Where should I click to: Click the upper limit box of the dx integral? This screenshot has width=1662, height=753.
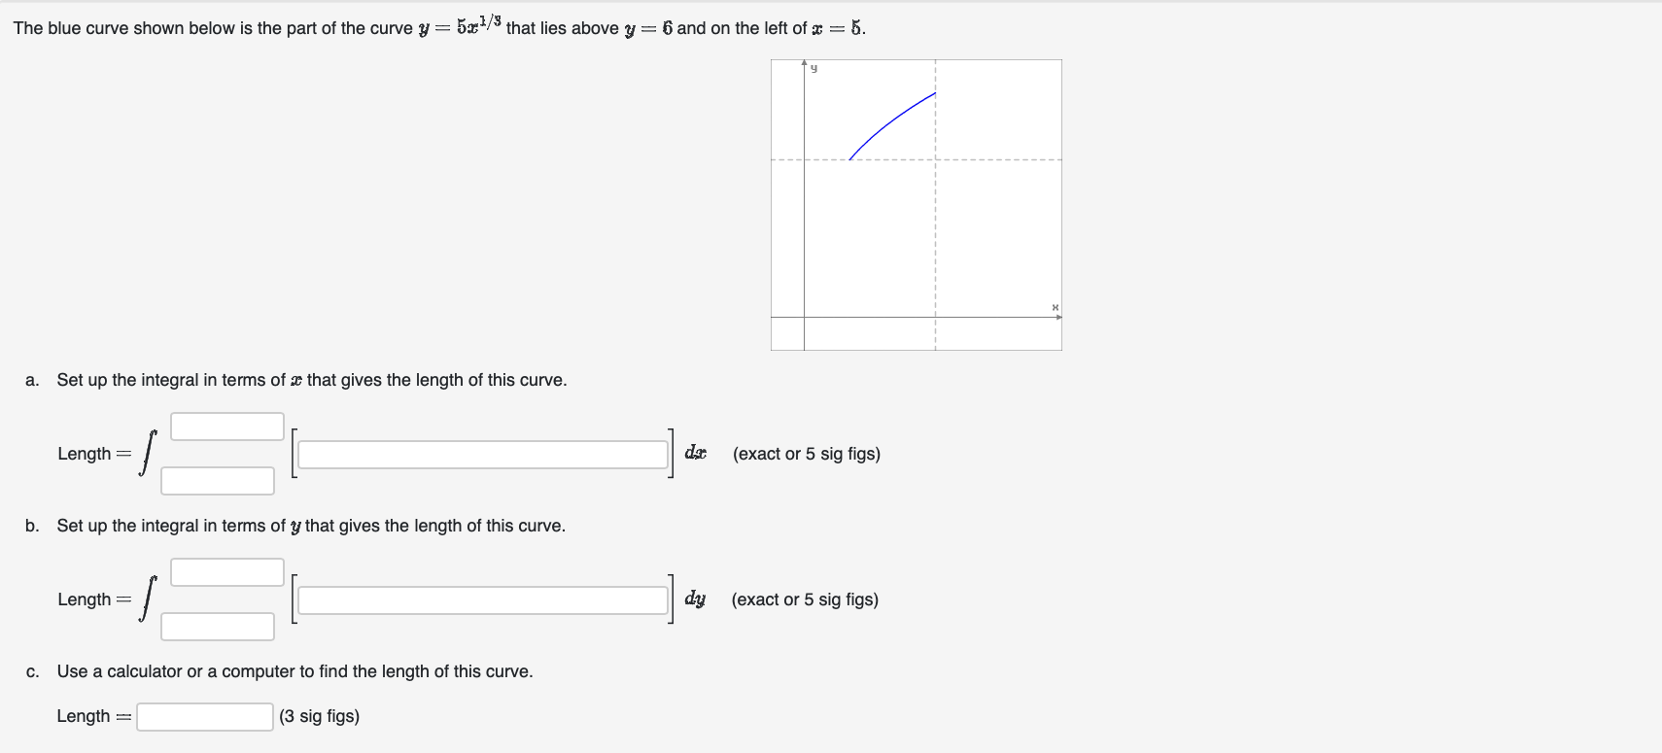(226, 426)
